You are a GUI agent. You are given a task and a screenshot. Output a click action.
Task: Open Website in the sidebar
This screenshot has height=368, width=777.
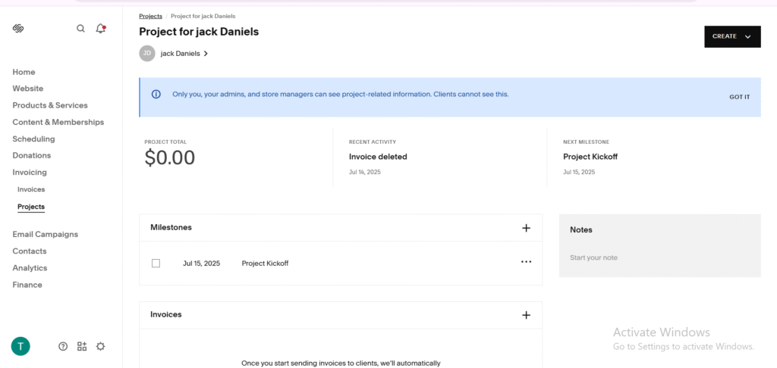pos(28,89)
